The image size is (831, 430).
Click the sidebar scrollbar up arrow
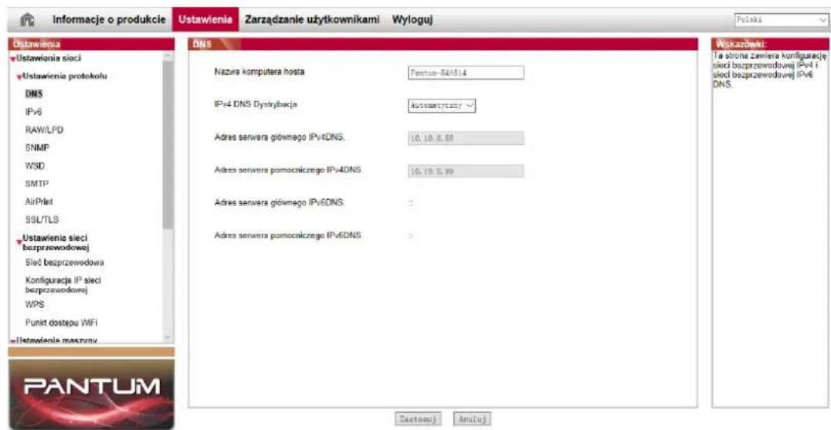pyautogui.click(x=168, y=56)
